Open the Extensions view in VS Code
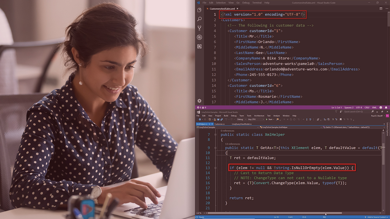 [x=200, y=46]
